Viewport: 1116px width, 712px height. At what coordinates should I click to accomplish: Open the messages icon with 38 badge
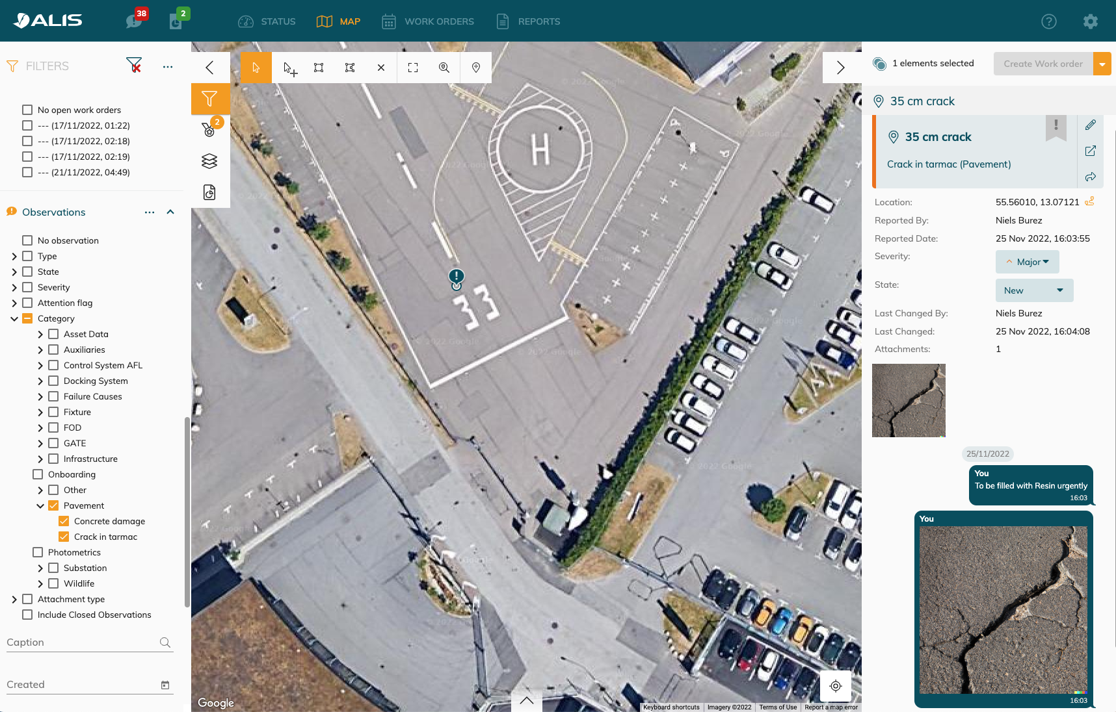point(135,21)
